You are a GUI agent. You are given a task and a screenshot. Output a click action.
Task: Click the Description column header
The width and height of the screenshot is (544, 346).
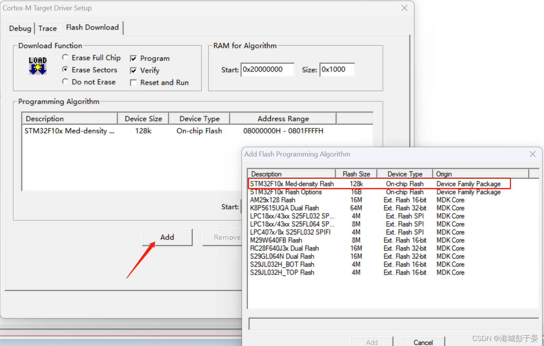[x=266, y=173]
